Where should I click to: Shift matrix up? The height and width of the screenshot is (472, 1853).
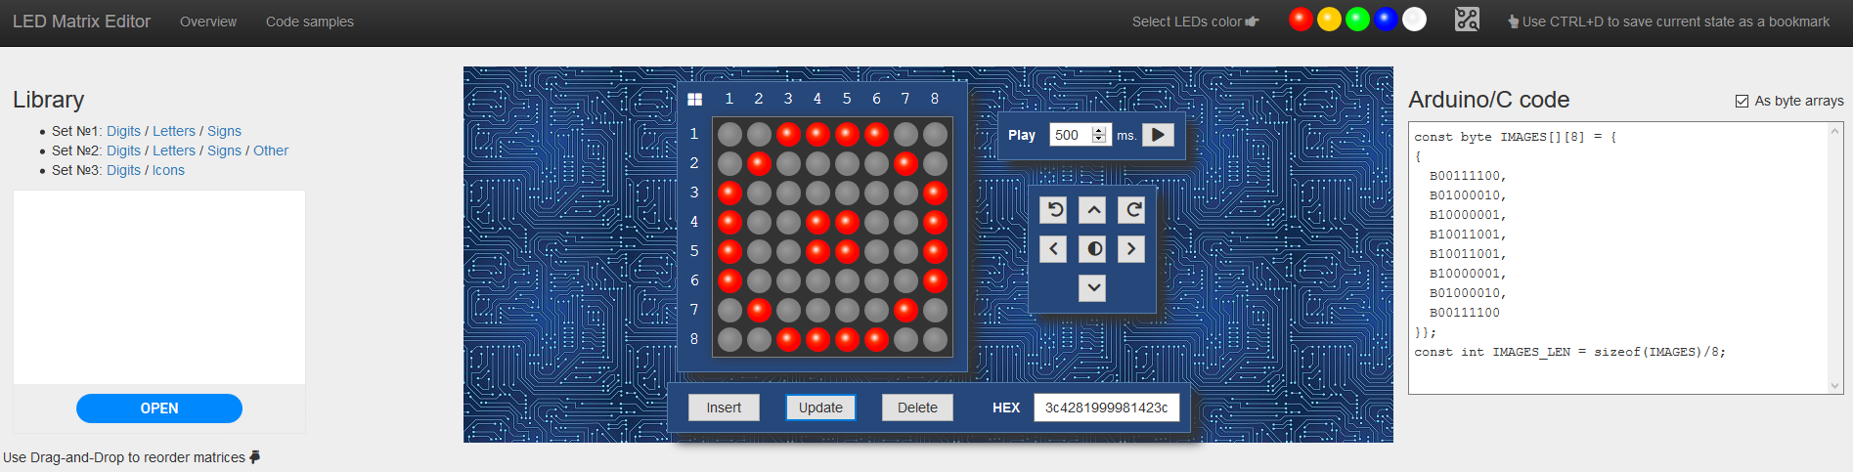[x=1093, y=210]
